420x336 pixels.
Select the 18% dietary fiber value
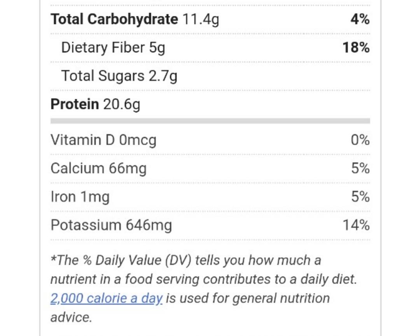[x=355, y=47]
